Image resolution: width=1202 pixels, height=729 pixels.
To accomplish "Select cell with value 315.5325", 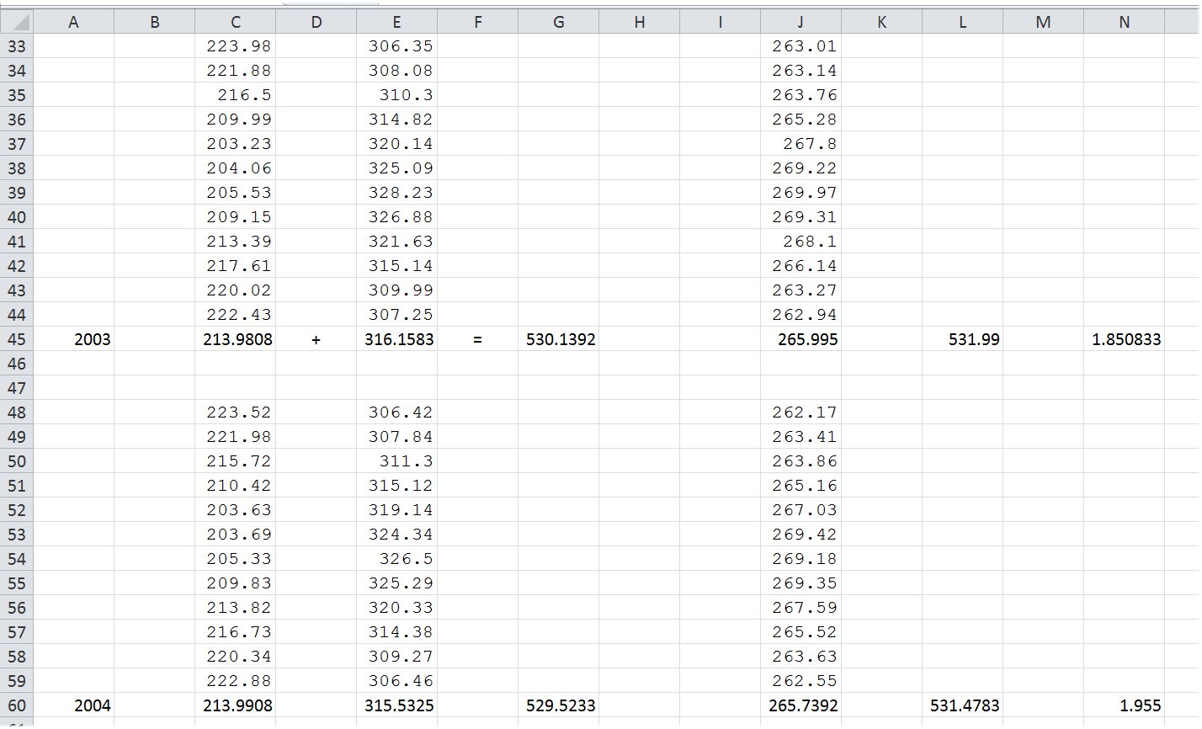I will click(396, 705).
